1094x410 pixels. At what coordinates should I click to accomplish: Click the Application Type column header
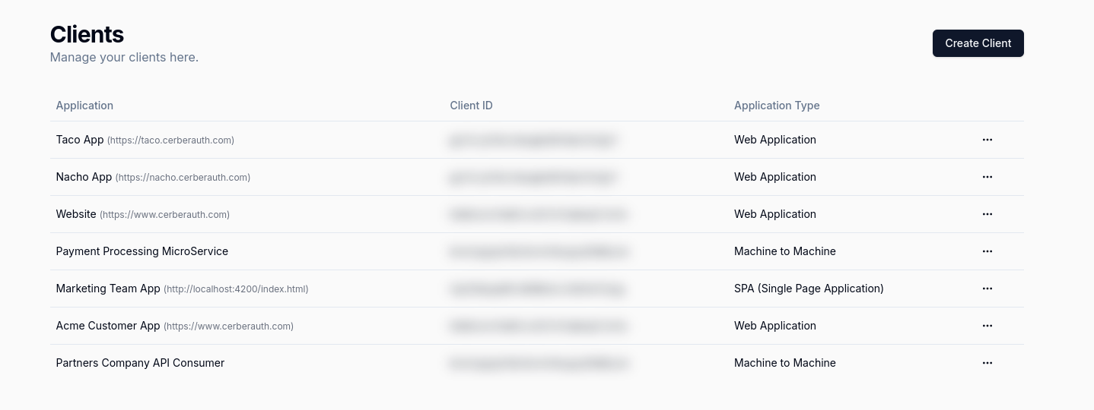pyautogui.click(x=777, y=106)
